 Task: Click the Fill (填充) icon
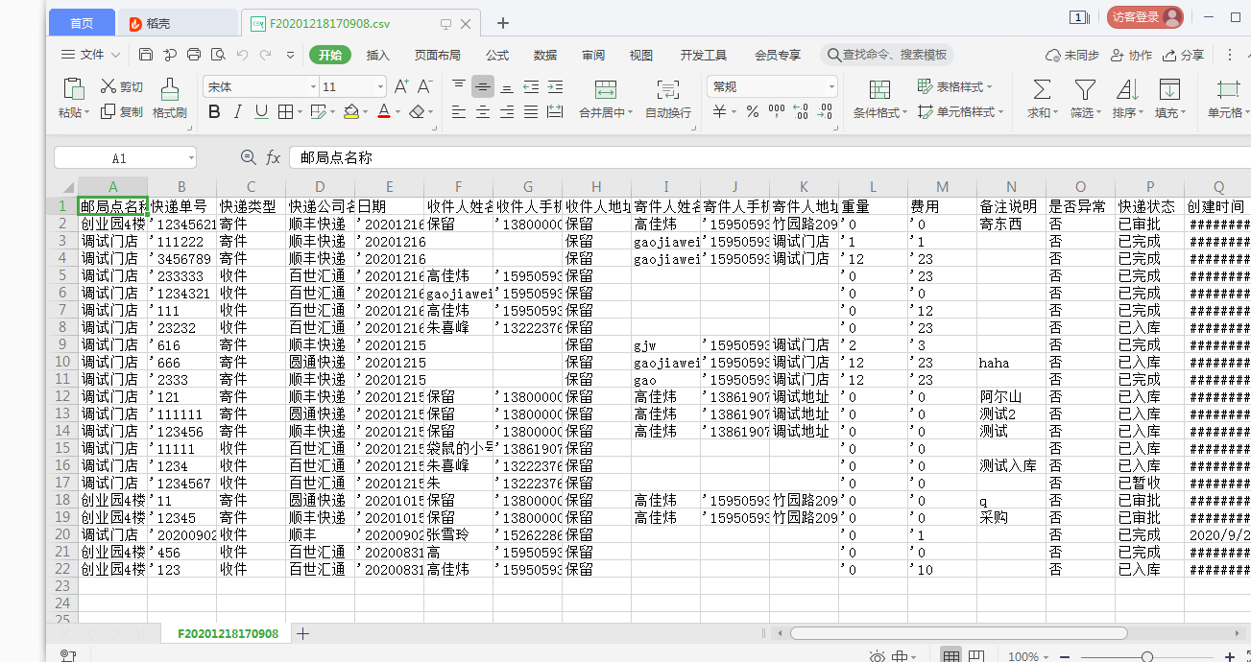1169,90
